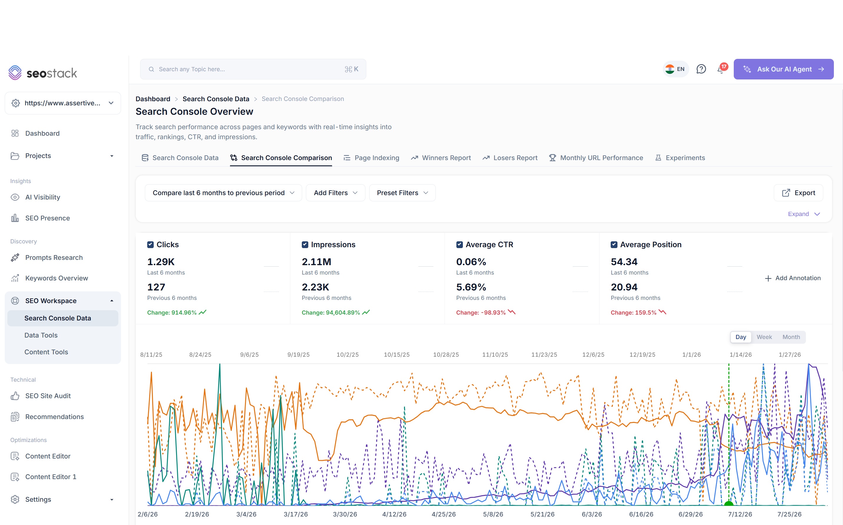Collapse the SEO Workspace section arrow
Image resolution: width=843 pixels, height=525 pixels.
click(x=112, y=301)
